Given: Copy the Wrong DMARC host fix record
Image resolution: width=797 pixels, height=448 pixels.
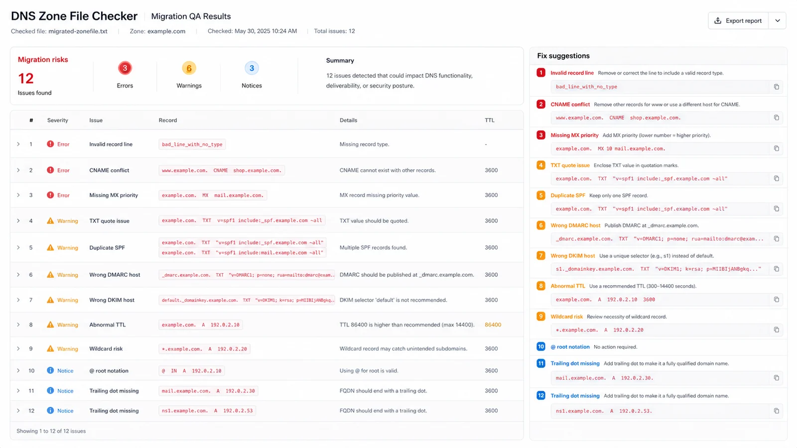Looking at the screenshot, I should pos(776,238).
